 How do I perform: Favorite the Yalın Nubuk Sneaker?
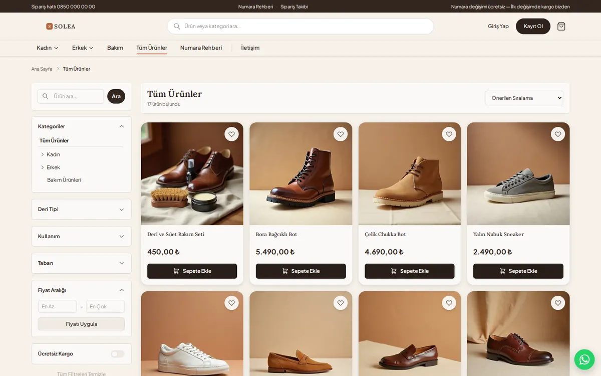pos(558,134)
